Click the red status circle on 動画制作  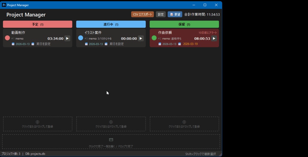(7, 38)
